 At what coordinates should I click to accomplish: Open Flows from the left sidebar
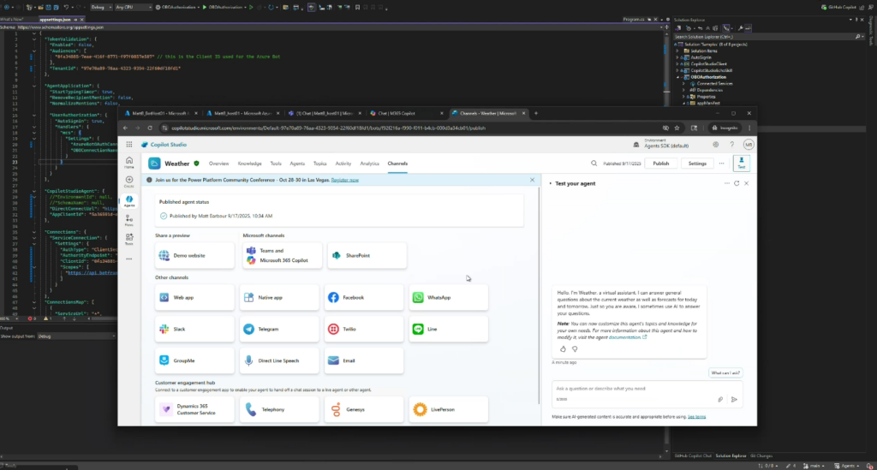129,220
